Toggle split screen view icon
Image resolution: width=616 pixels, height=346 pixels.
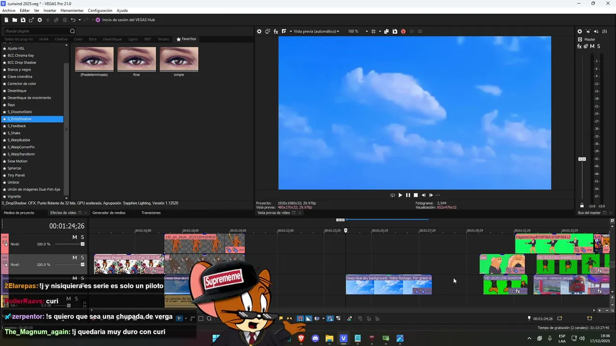(x=284, y=31)
